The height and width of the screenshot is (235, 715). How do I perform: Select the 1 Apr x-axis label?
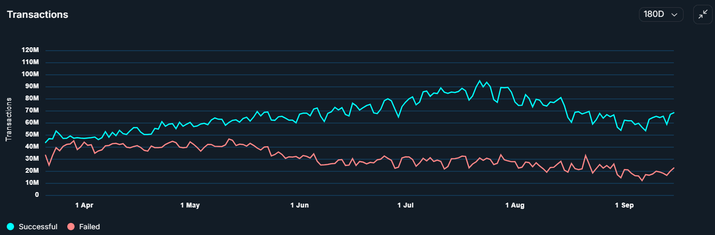[84, 206]
